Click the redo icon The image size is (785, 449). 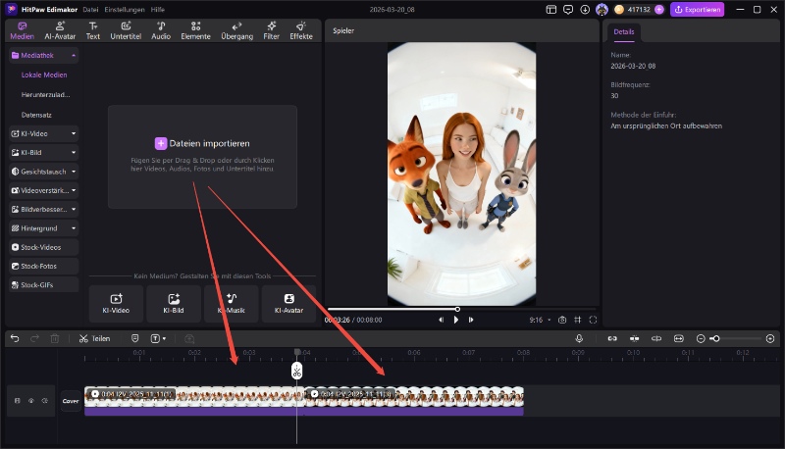point(34,338)
